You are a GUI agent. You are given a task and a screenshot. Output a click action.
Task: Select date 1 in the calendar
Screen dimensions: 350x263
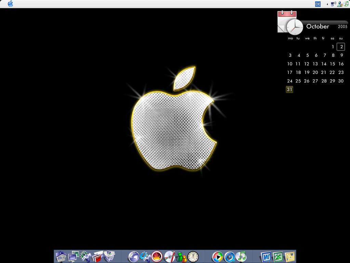pos(333,47)
